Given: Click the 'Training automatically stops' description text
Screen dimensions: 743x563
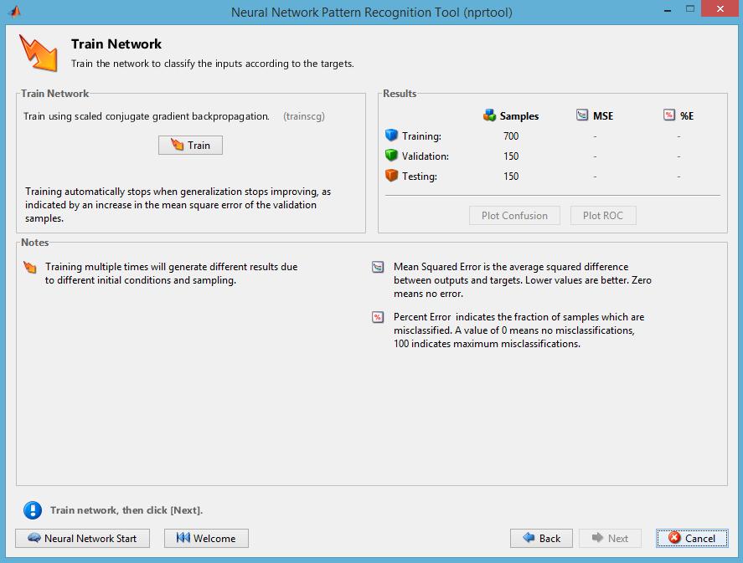Looking at the screenshot, I should point(178,205).
